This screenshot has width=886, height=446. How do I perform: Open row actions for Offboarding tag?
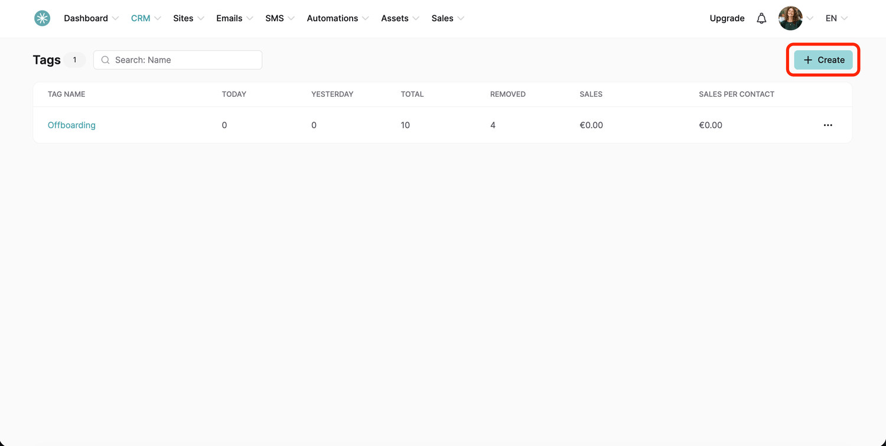click(x=828, y=125)
